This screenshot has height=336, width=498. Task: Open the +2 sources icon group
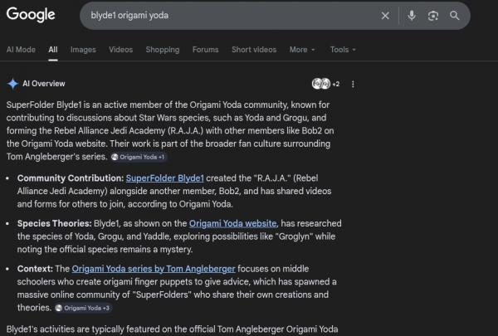tap(325, 84)
